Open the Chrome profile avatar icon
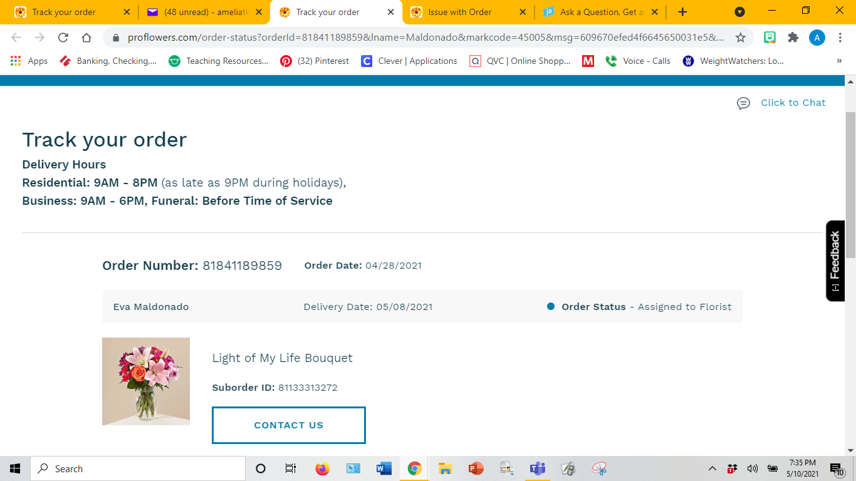This screenshot has width=856, height=481. pyautogui.click(x=817, y=38)
